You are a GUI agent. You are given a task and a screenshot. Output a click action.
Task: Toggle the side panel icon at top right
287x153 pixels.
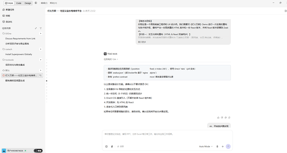[x=285, y=11]
